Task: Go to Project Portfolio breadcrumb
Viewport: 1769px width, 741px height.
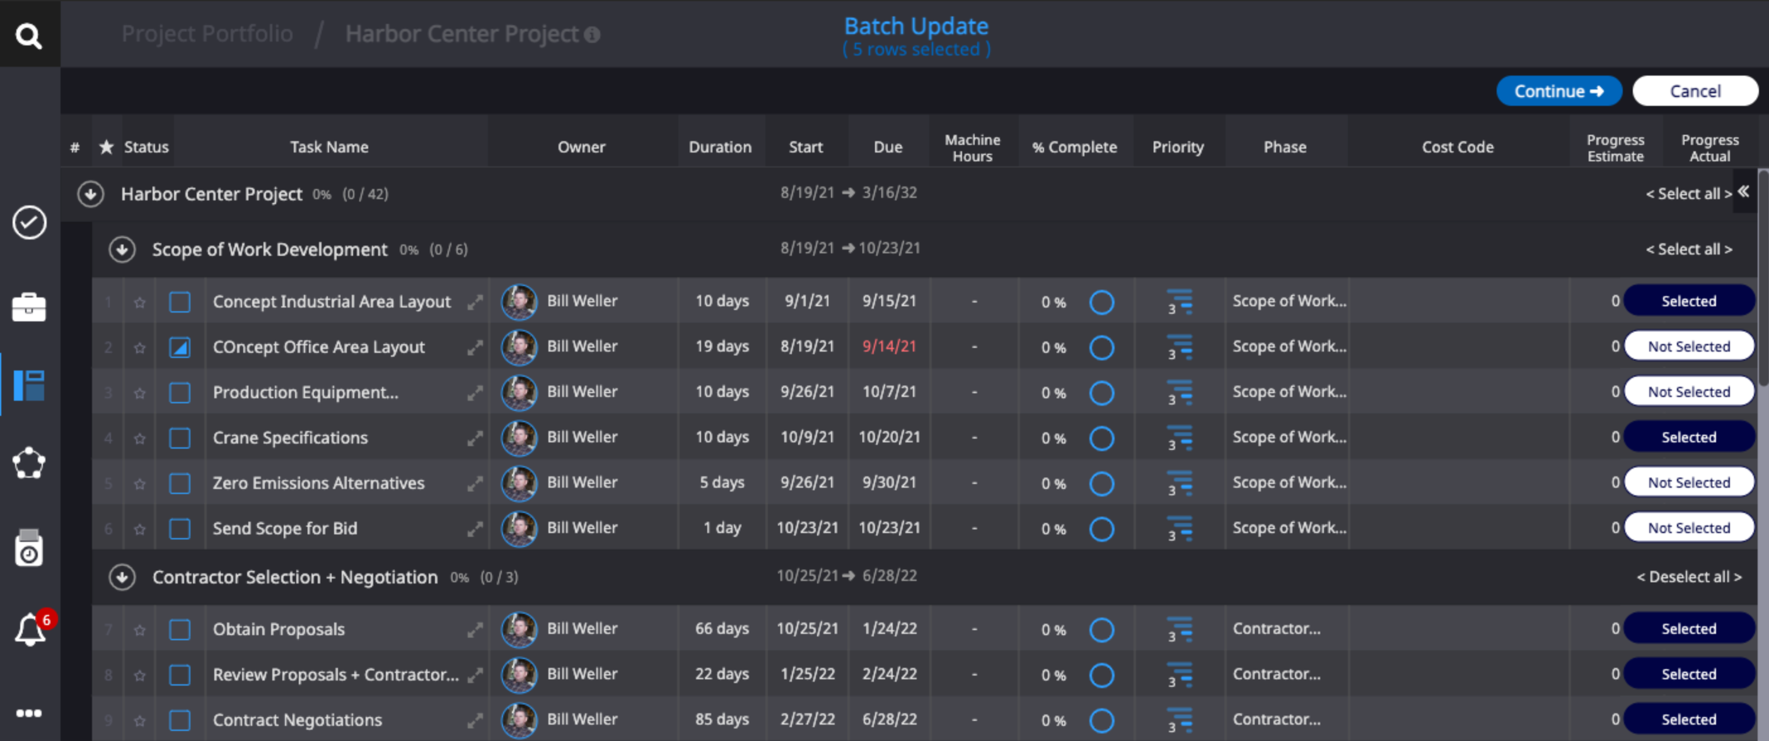Action: coord(207,33)
